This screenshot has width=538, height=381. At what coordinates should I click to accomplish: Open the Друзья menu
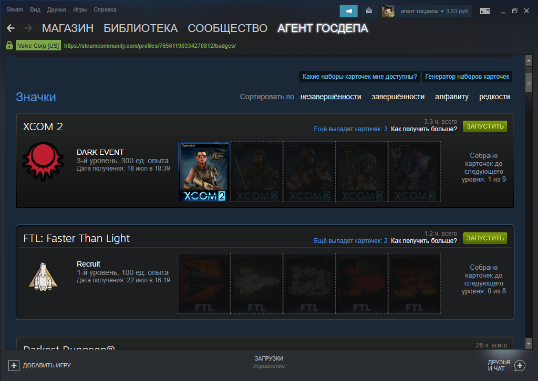tap(57, 9)
